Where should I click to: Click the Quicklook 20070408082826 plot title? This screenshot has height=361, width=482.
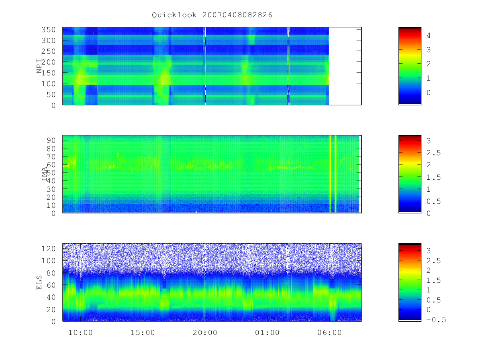(x=212, y=15)
